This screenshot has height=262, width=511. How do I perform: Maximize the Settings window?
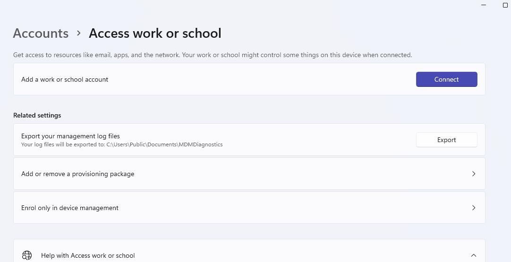coord(505,5)
